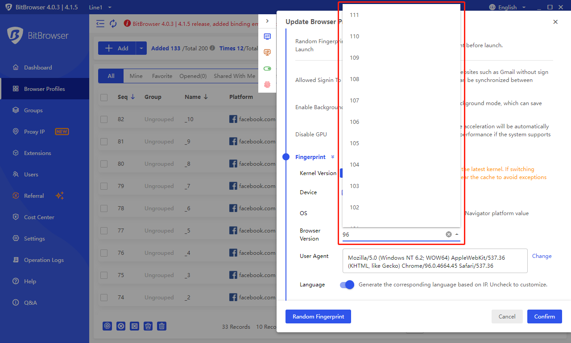The width and height of the screenshot is (571, 343).
Task: Click the boxed X icon in bottom toolbar
Action: click(134, 326)
